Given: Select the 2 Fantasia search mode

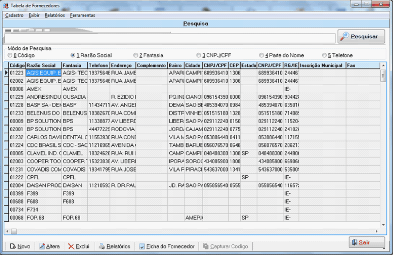Looking at the screenshot, I should tap(135, 55).
